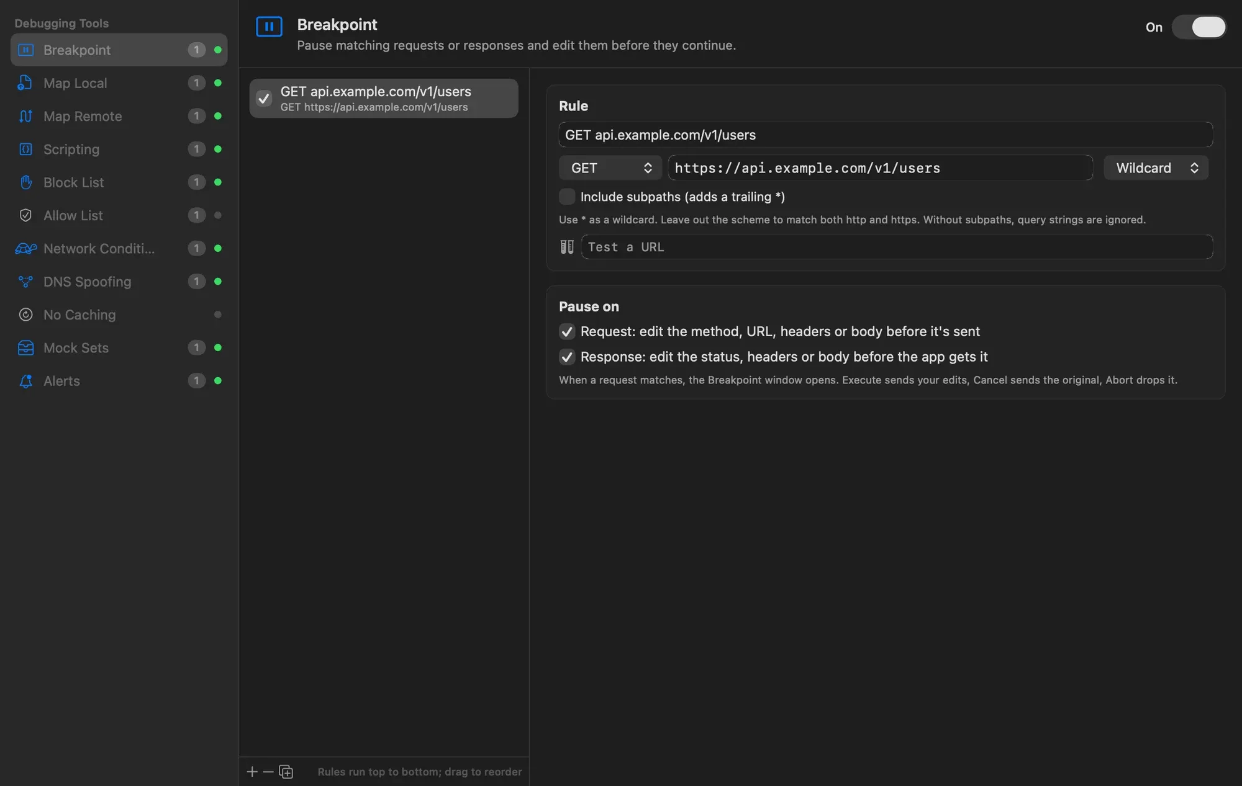The image size is (1242, 786).
Task: Open DNS Spoofing tool
Action: pos(119,282)
